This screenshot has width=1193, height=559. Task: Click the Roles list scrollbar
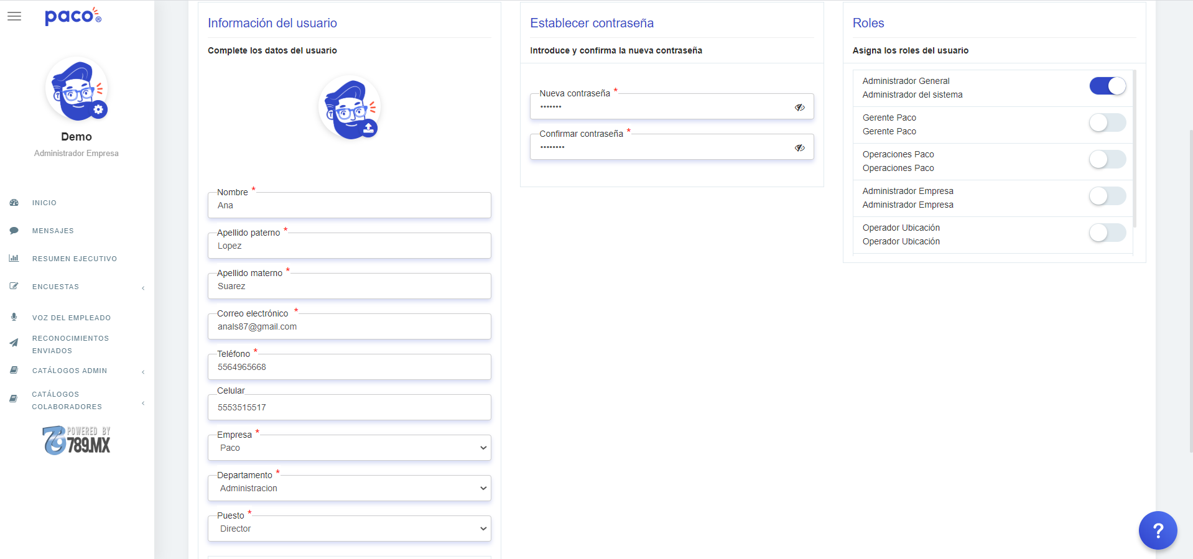click(x=1135, y=149)
